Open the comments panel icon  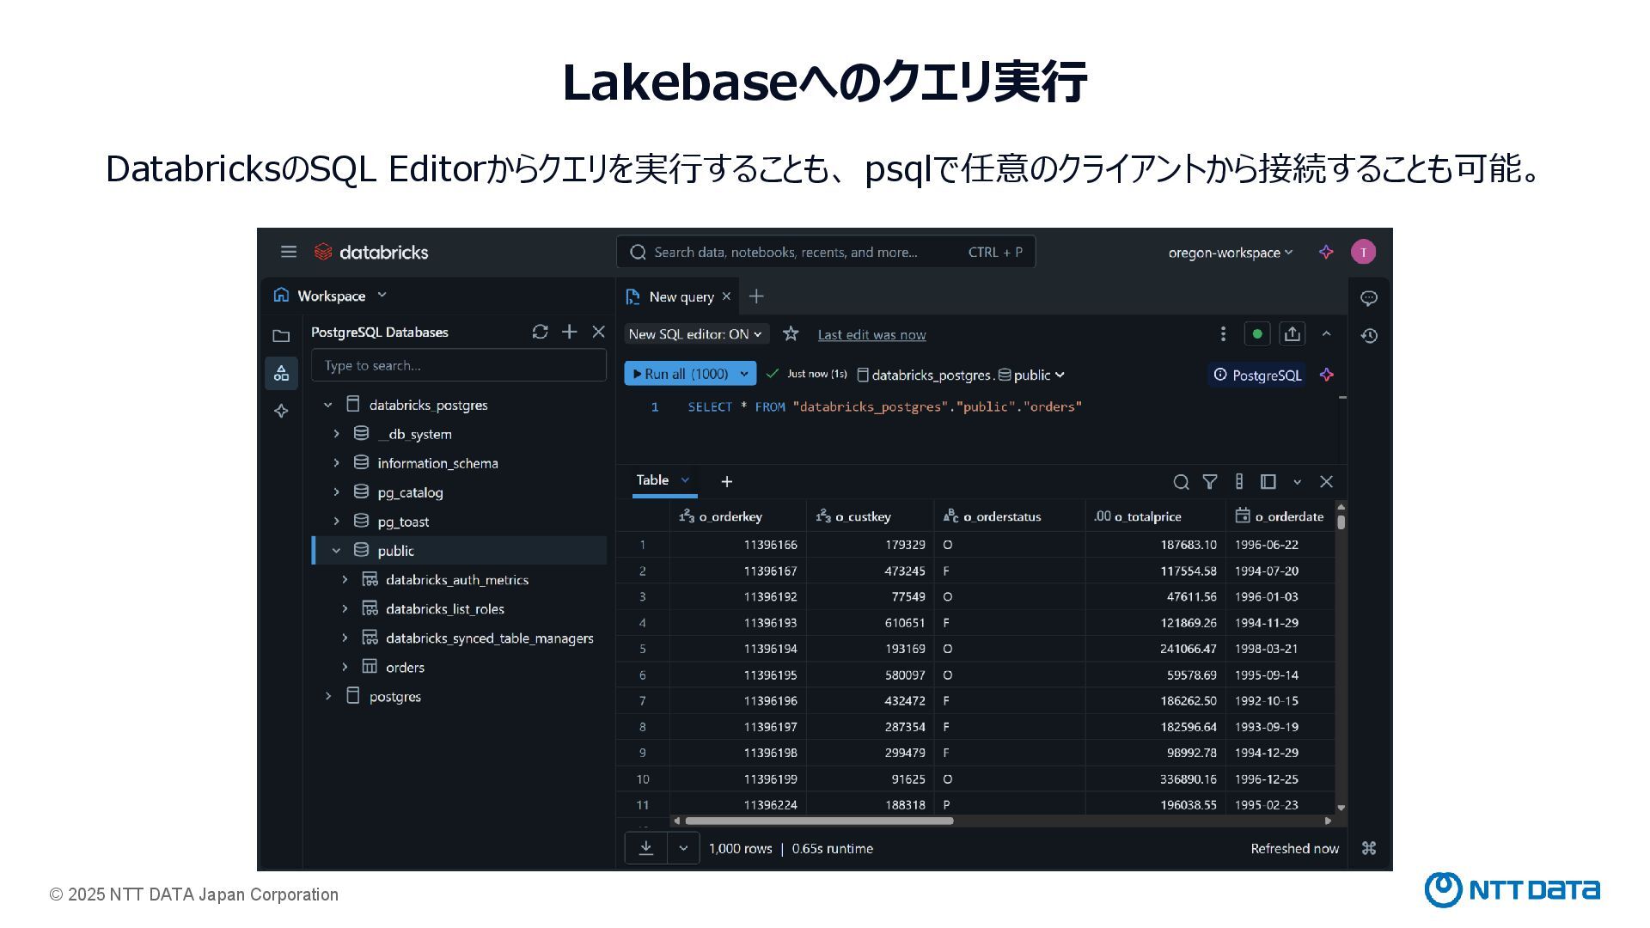point(1369,298)
